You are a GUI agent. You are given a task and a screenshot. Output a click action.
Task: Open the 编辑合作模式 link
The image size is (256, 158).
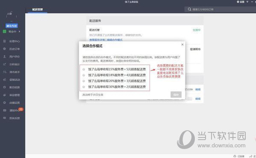(115, 40)
